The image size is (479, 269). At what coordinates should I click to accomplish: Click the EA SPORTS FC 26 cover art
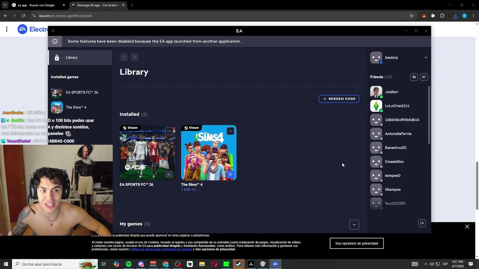click(x=147, y=153)
